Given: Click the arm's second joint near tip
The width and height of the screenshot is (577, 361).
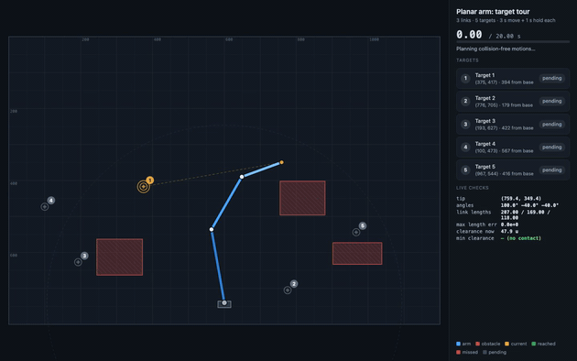Looking at the screenshot, I should tap(242, 177).
